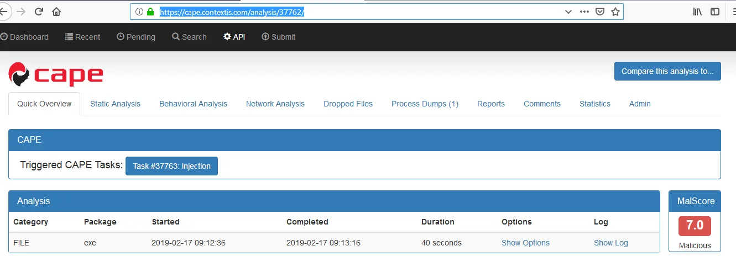Open Search in the navbar
736x262 pixels.
tap(189, 37)
